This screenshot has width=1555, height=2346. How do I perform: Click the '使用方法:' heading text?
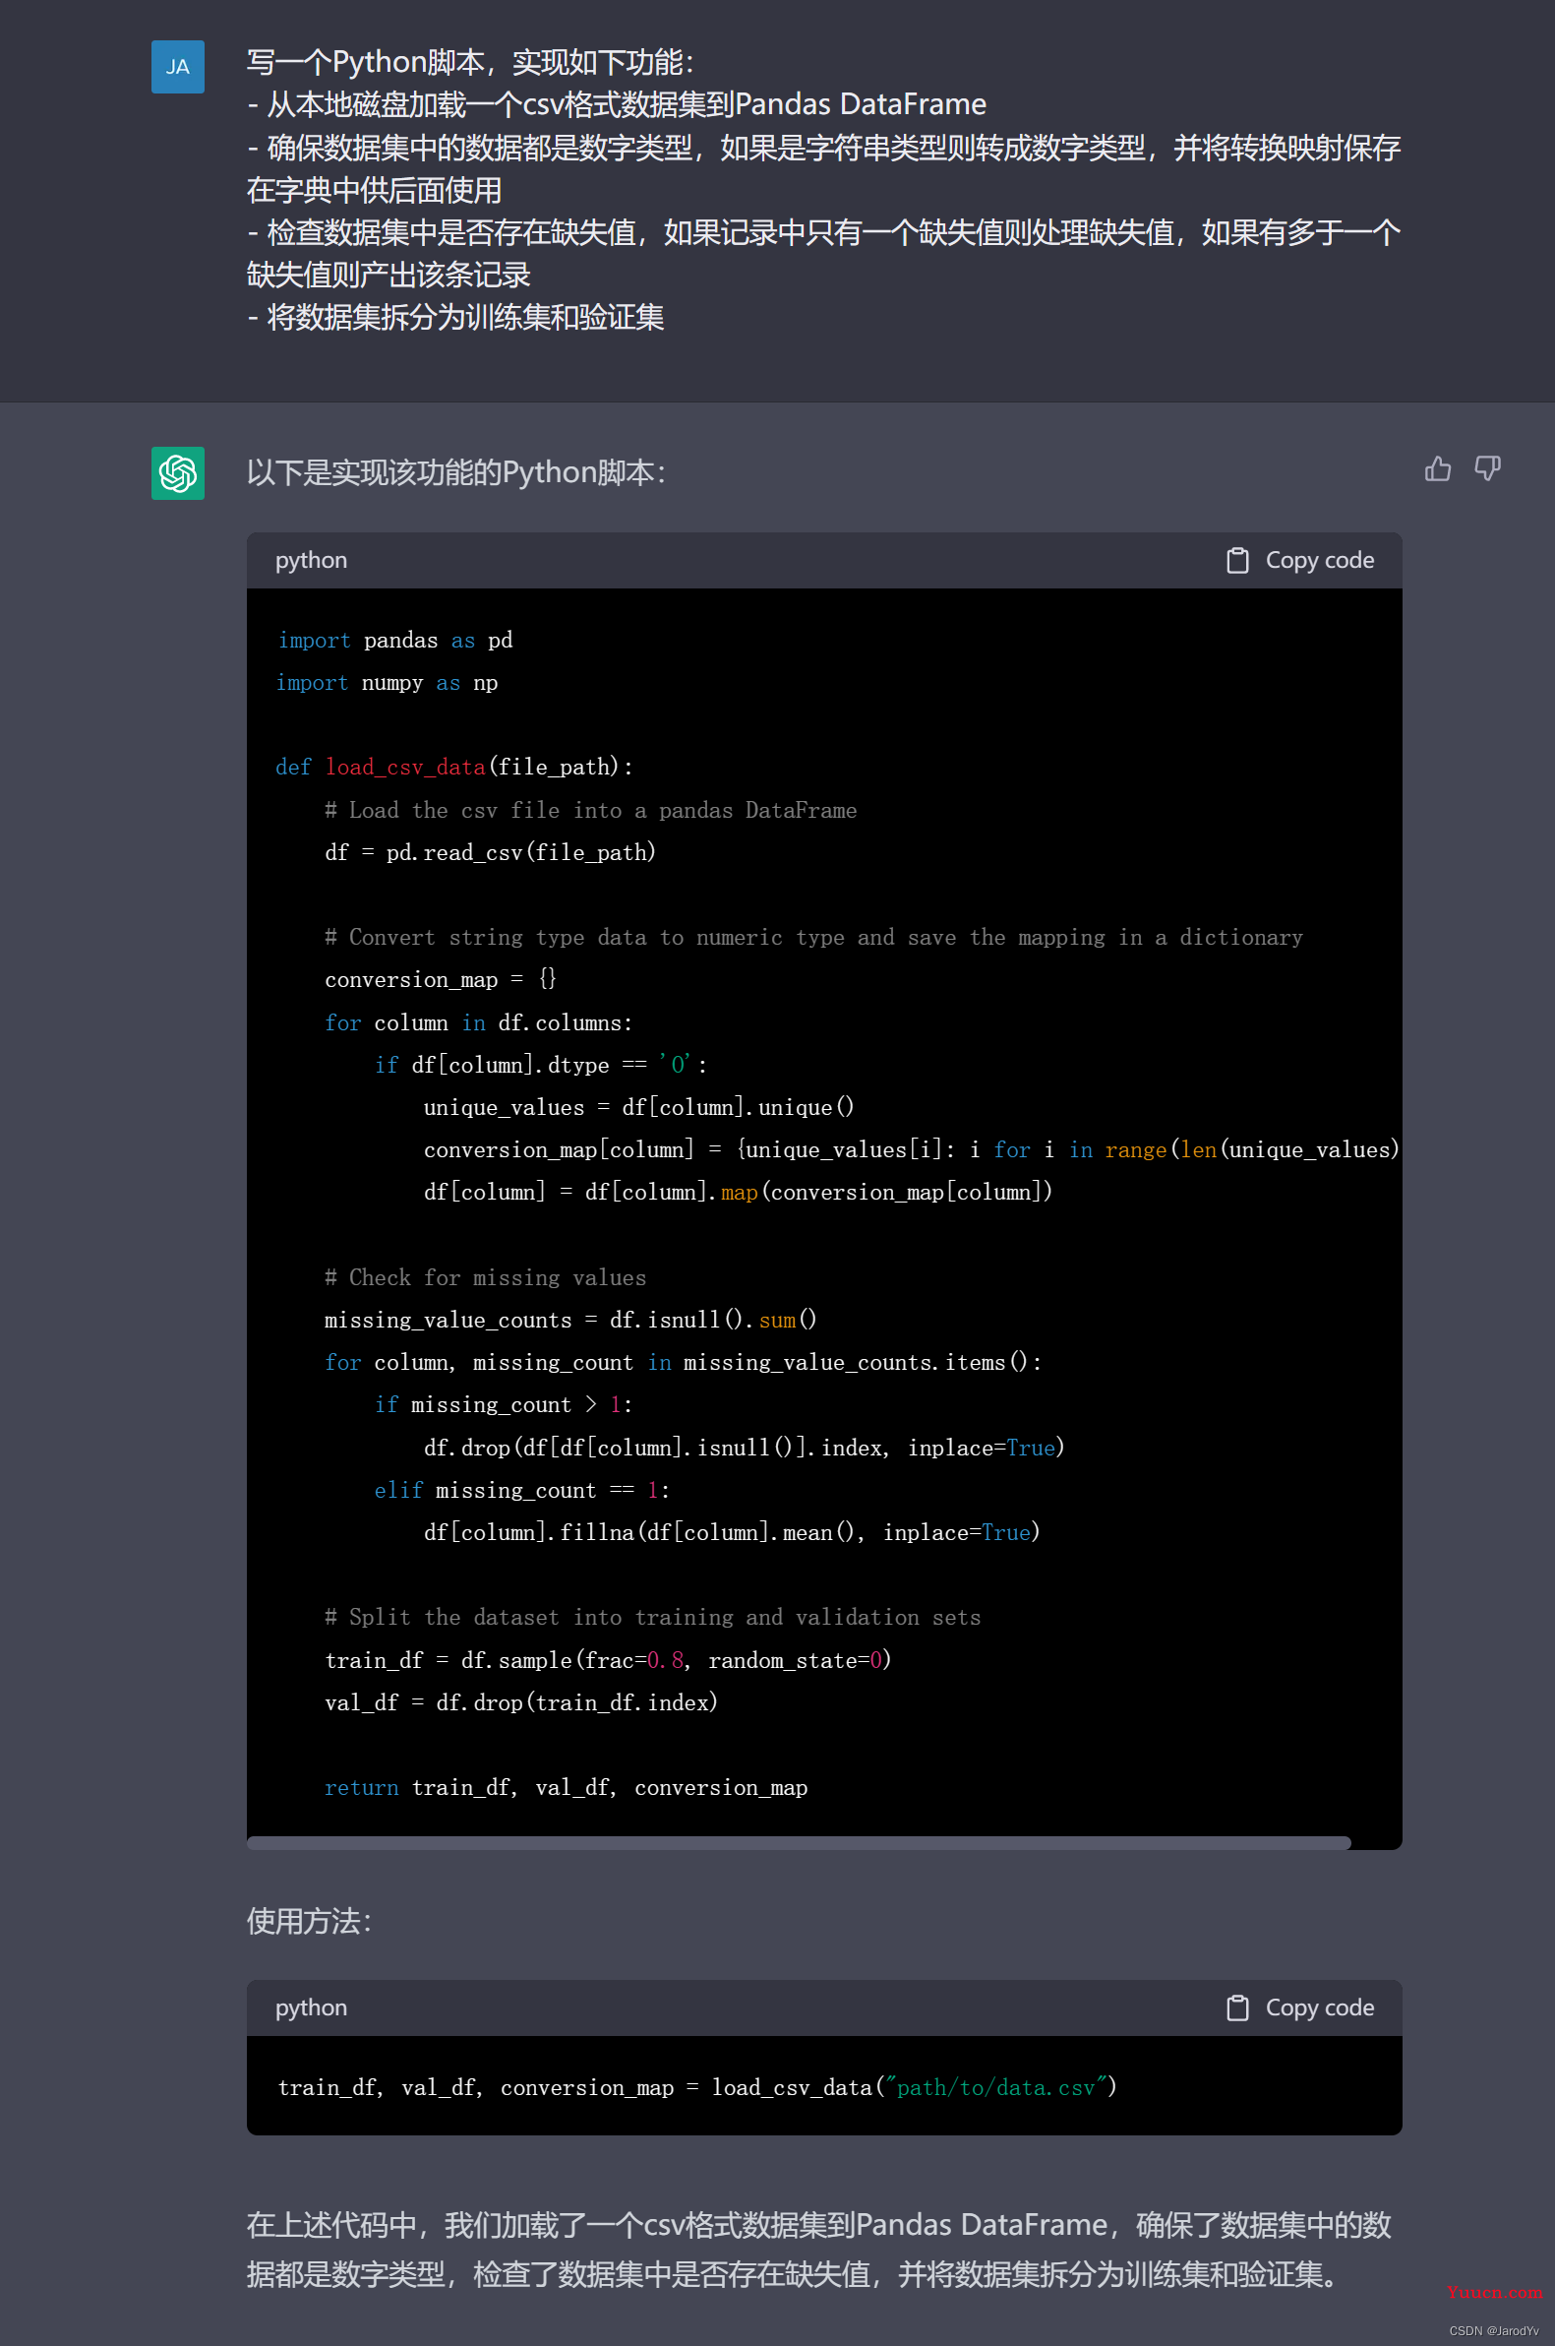coord(309,1923)
